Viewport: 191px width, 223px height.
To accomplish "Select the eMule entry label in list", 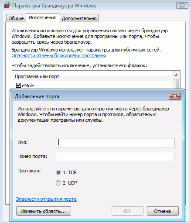I will (28, 86).
